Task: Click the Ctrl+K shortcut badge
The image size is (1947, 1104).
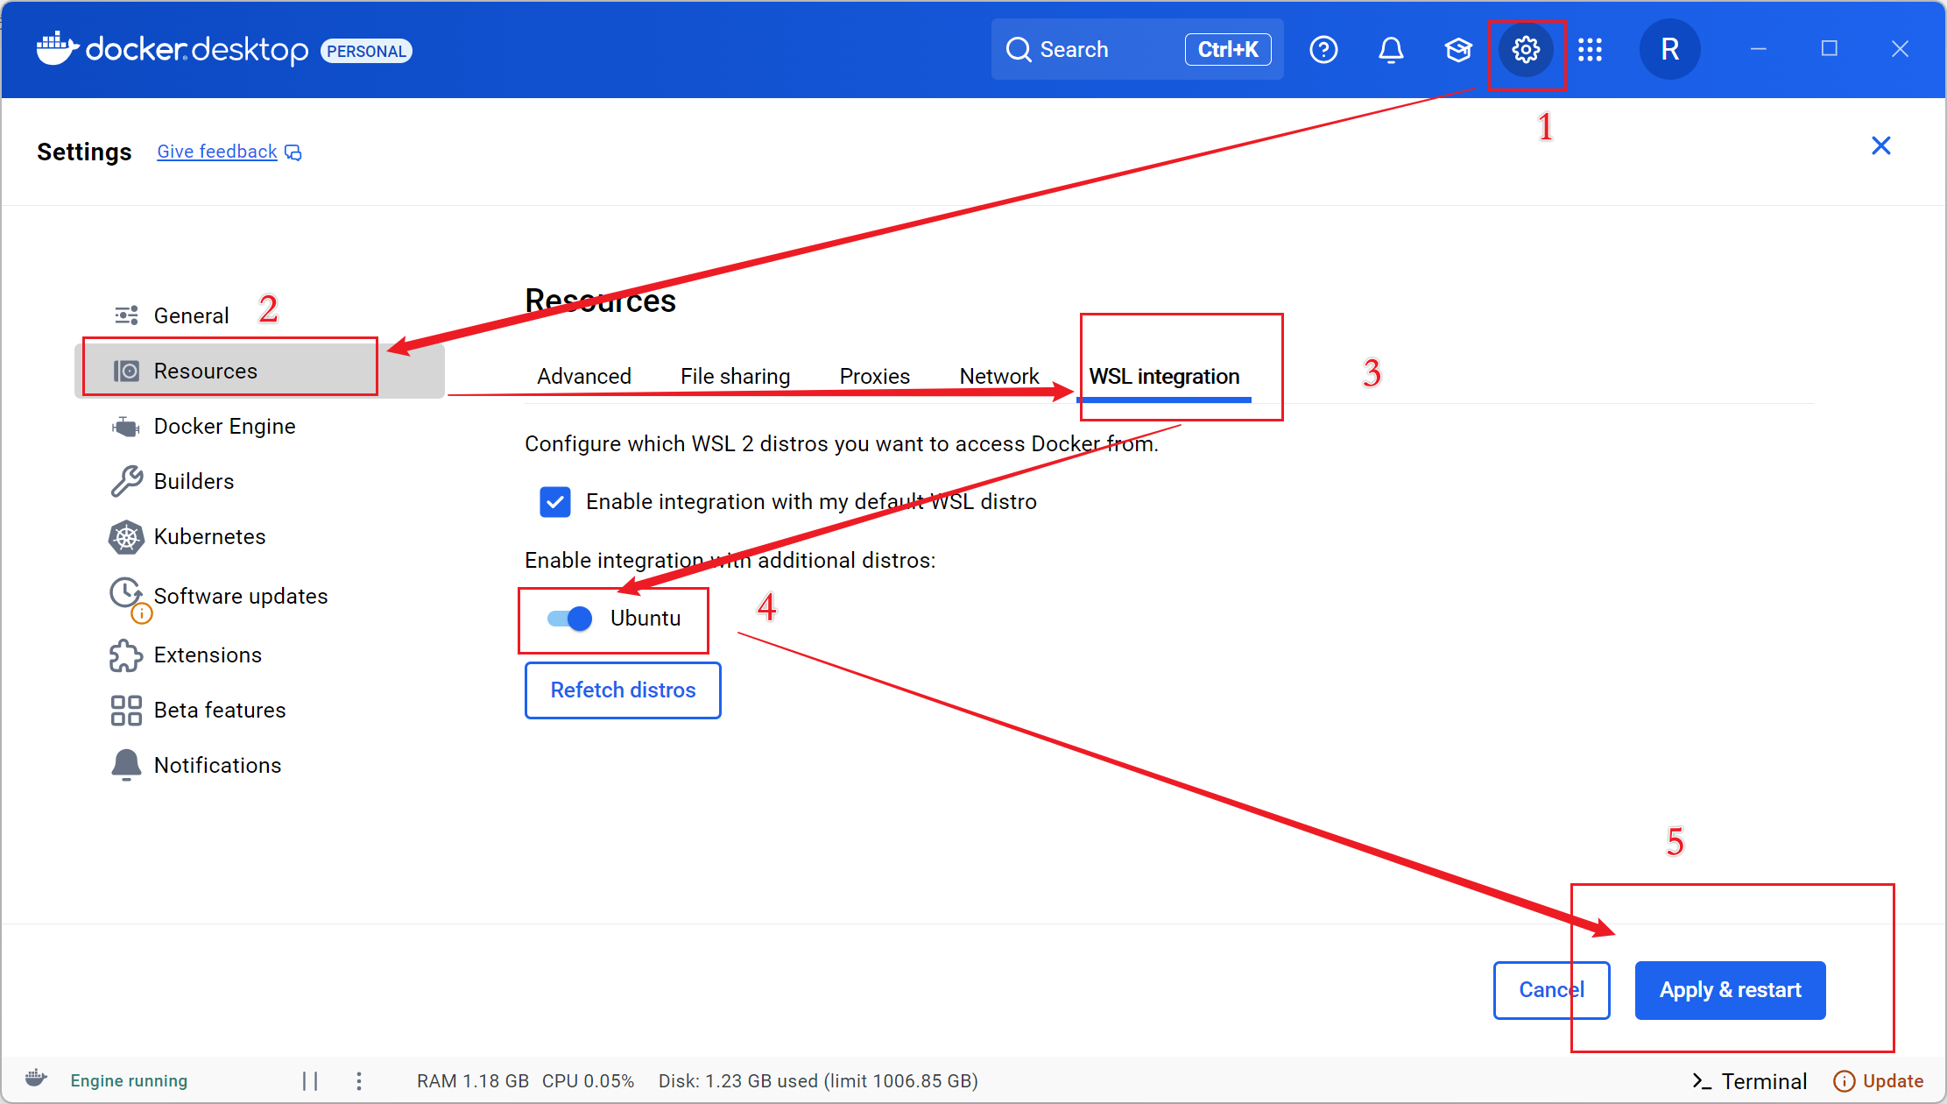Action: pos(1228,50)
